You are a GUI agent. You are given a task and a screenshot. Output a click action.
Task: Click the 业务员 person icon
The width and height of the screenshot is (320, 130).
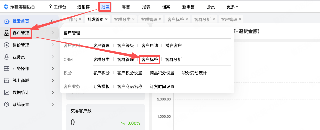pyautogui.click(x=7, y=57)
